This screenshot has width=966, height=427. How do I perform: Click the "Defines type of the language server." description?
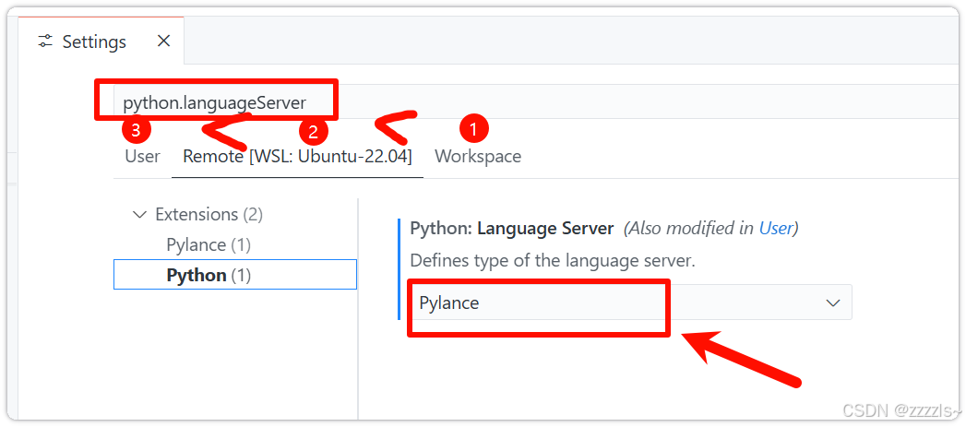553,261
